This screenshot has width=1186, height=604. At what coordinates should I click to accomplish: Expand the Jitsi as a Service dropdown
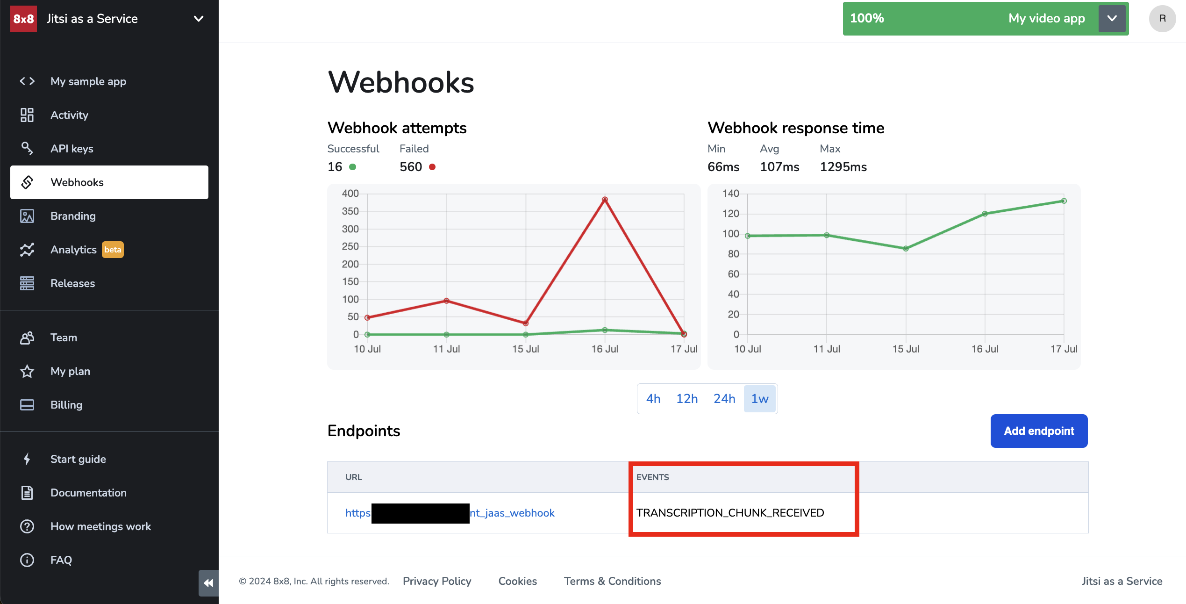[x=199, y=19]
